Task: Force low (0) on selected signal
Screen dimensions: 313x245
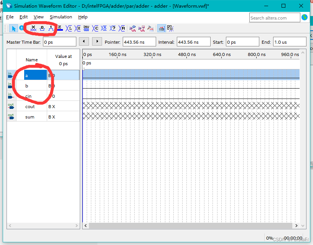Action: [x=42, y=28]
